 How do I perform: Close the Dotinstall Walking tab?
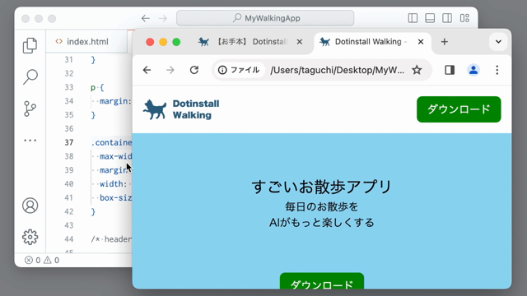[421, 42]
